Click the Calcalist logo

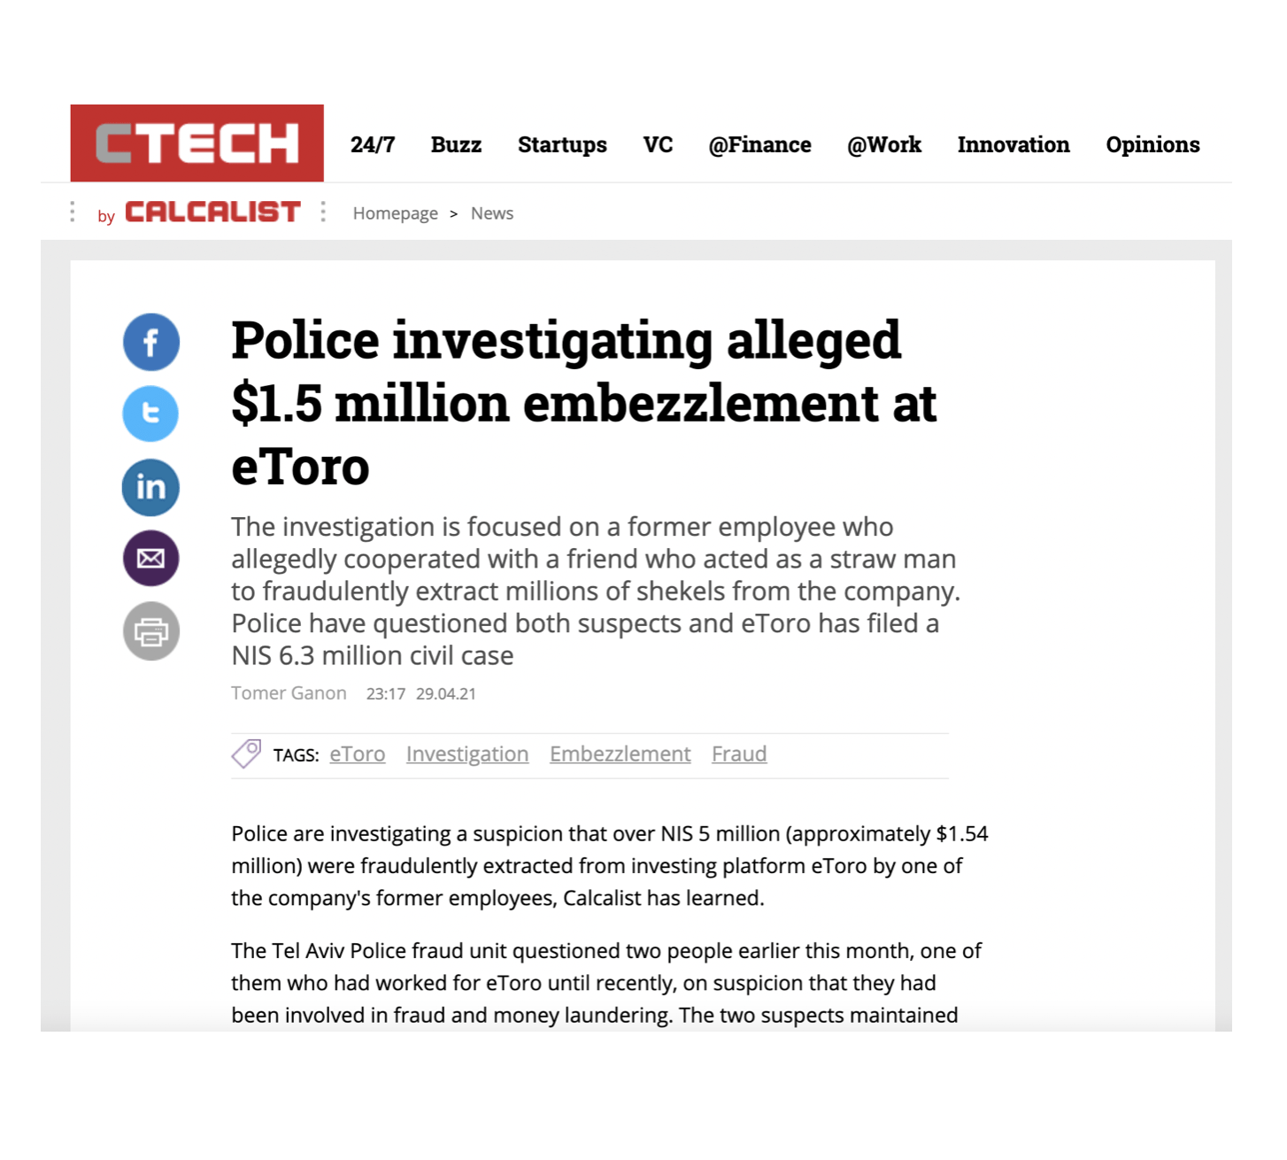pos(212,213)
